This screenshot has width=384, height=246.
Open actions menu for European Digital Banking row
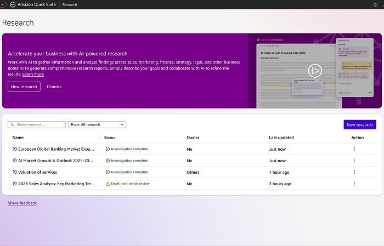tap(354, 149)
